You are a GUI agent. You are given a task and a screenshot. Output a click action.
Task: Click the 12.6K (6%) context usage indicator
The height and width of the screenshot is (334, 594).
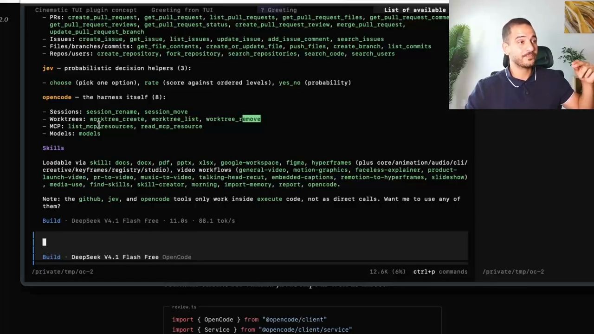pyautogui.click(x=387, y=271)
